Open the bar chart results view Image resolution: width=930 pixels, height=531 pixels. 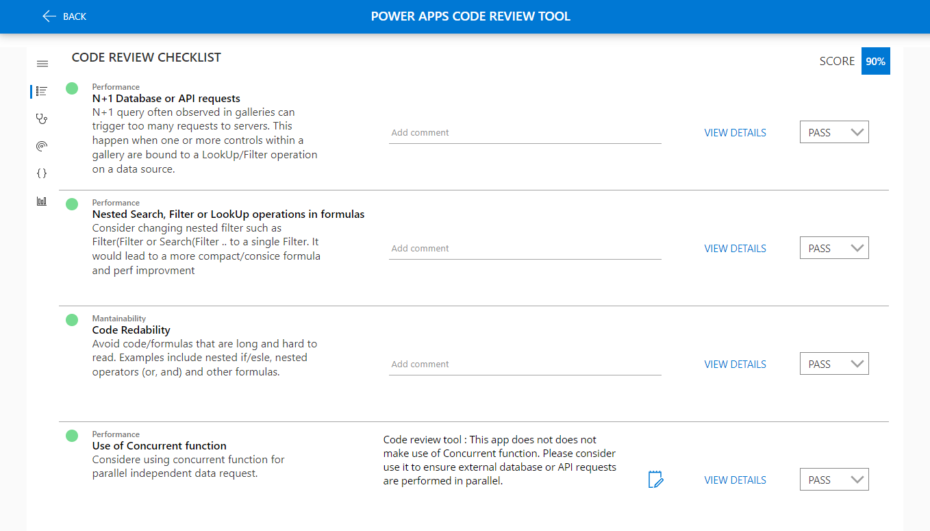42,201
